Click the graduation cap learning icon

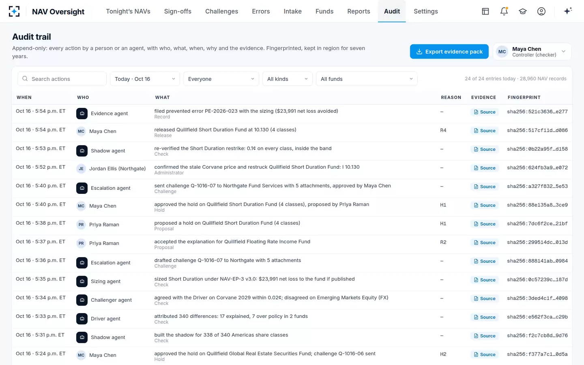[x=523, y=11]
